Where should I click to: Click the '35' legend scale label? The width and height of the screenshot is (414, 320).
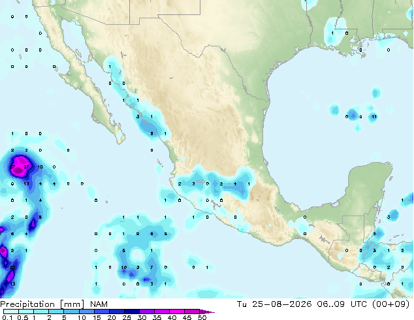click(x=157, y=317)
